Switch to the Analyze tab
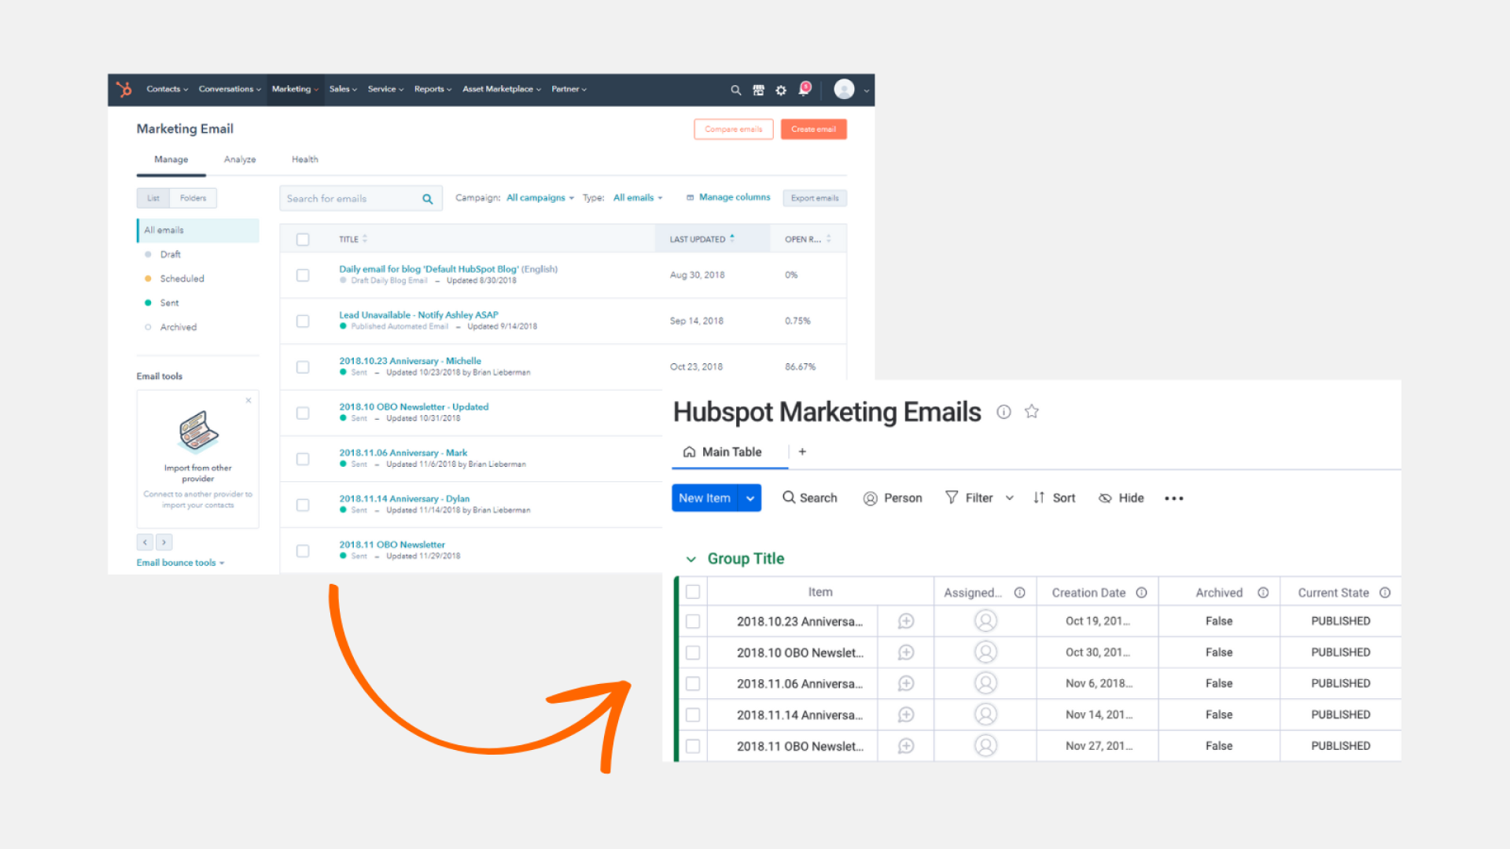The image size is (1510, 849). tap(240, 160)
